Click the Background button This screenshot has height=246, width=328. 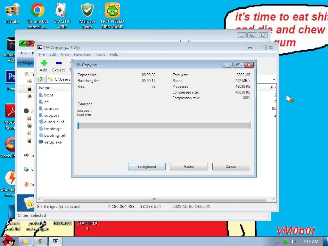[x=147, y=167]
